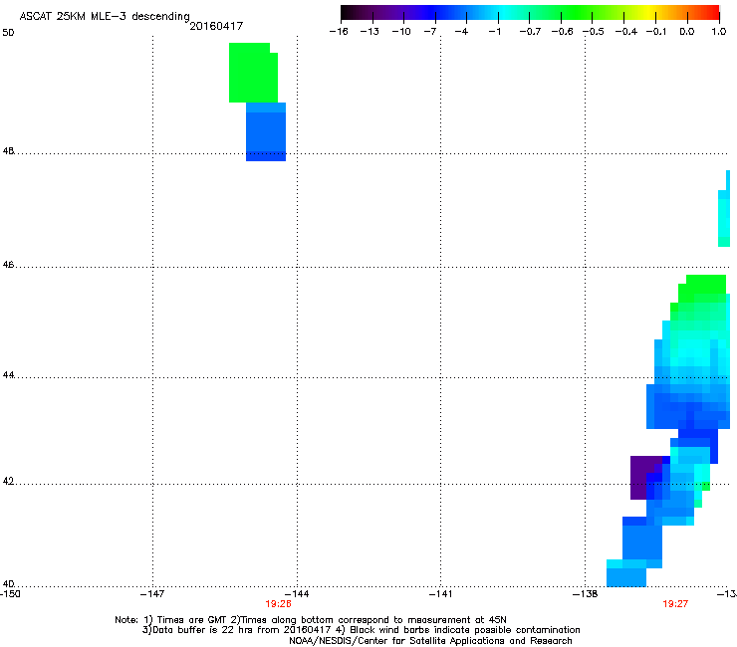Click the green swath top below 46N
Viewport: 737px width, 647px height.
(x=703, y=288)
